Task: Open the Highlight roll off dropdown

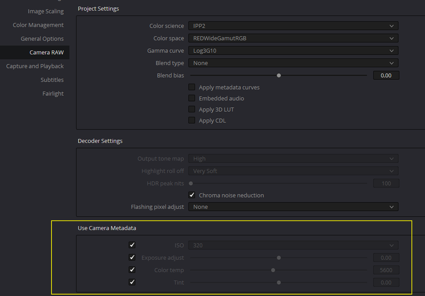Action: coord(293,171)
